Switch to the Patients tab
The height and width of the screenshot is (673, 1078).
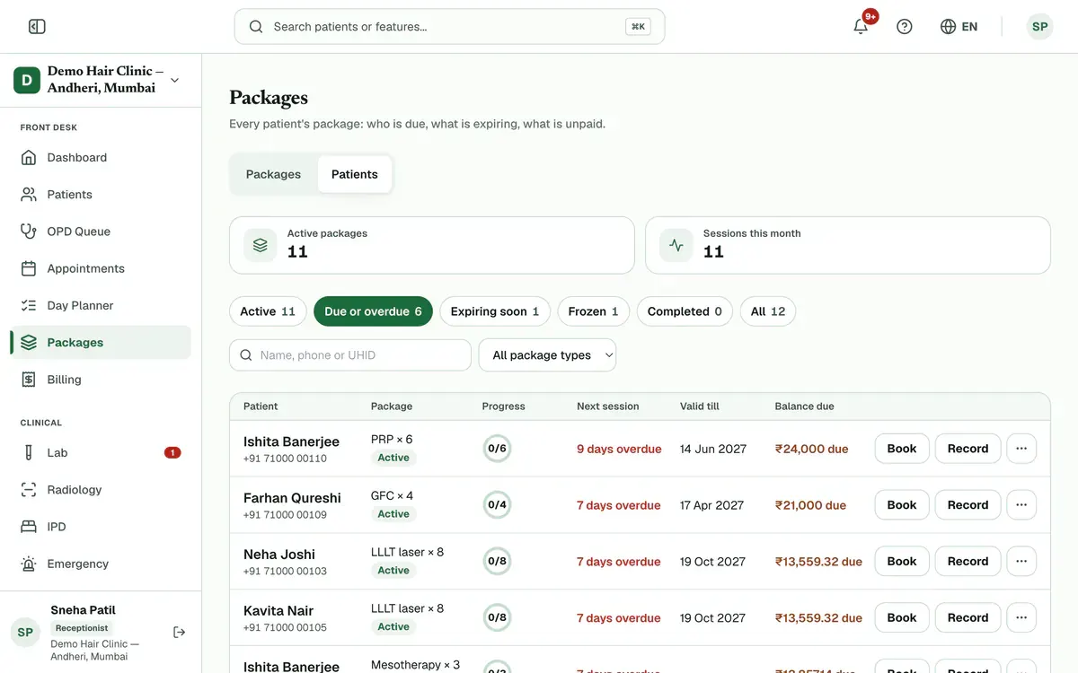(x=355, y=174)
